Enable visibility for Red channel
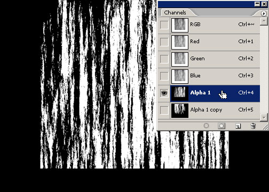 164,42
